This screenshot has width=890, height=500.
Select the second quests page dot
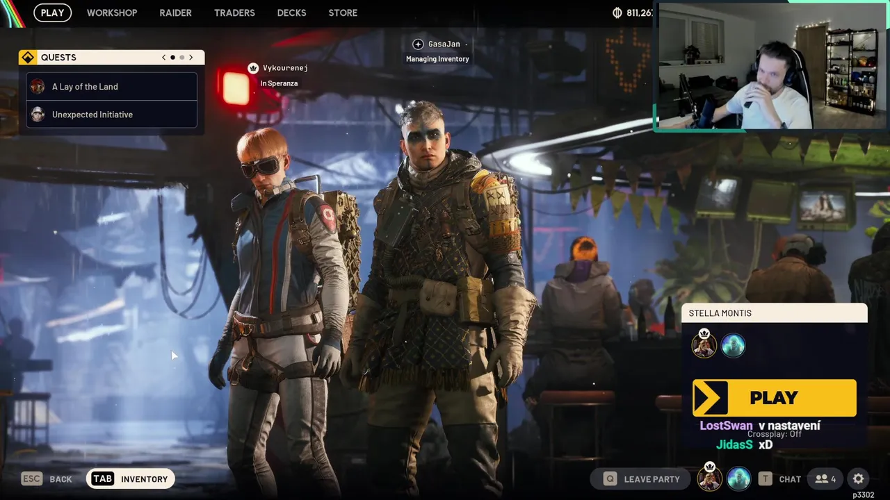182,57
